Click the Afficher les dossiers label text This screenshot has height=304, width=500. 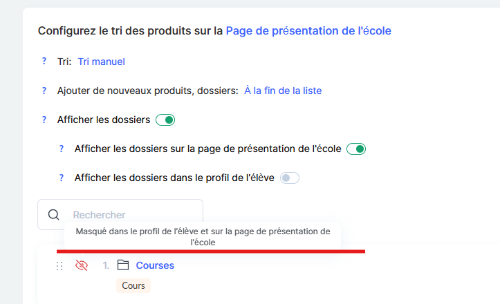104,120
